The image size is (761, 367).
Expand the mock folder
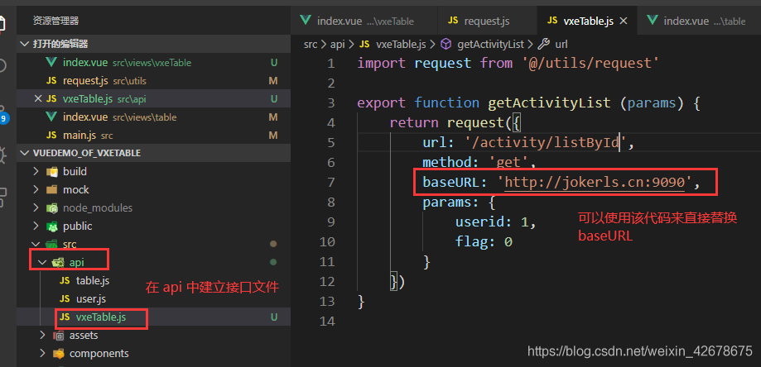[x=36, y=190]
